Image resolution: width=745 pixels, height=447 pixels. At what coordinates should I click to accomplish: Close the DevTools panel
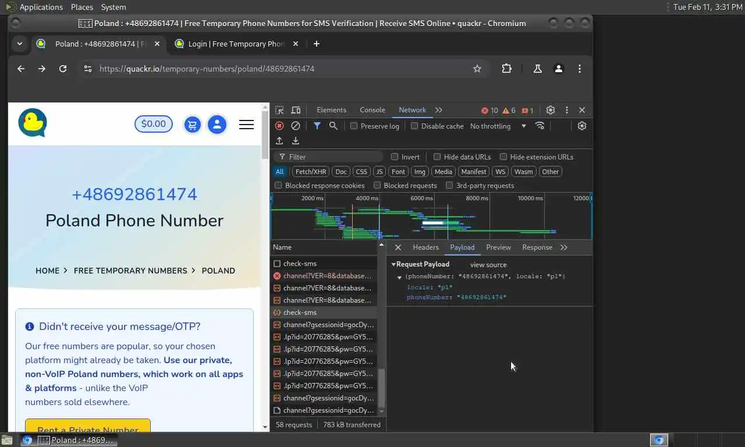click(581, 110)
